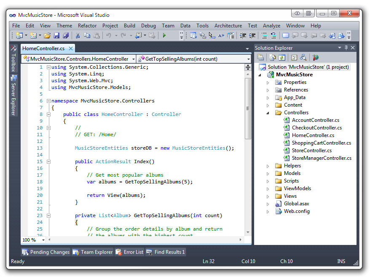Expand the Models folder

coord(268,174)
